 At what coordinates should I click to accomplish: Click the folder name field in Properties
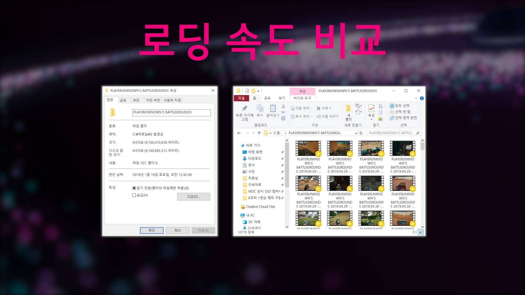pyautogui.click(x=171, y=112)
